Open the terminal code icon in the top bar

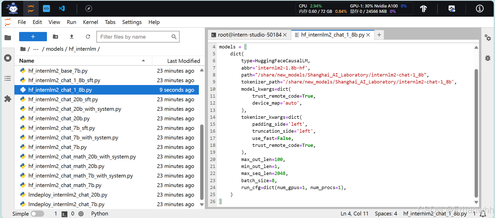[x=46, y=9]
